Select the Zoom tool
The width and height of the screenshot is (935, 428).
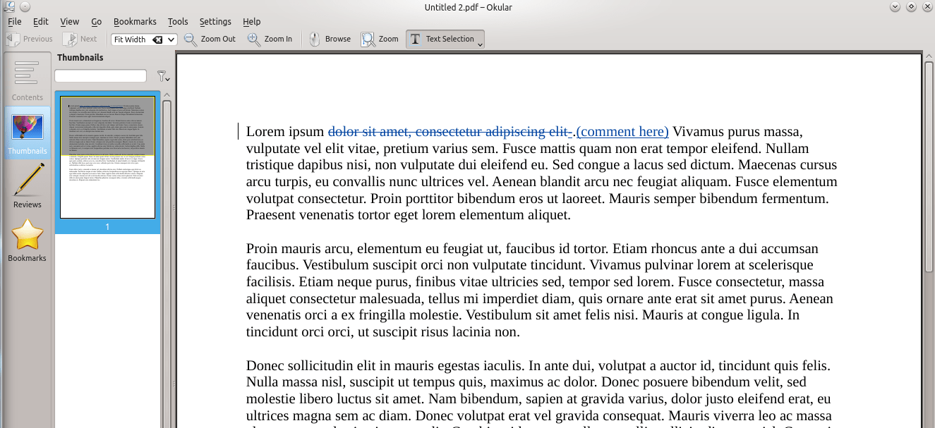point(380,39)
